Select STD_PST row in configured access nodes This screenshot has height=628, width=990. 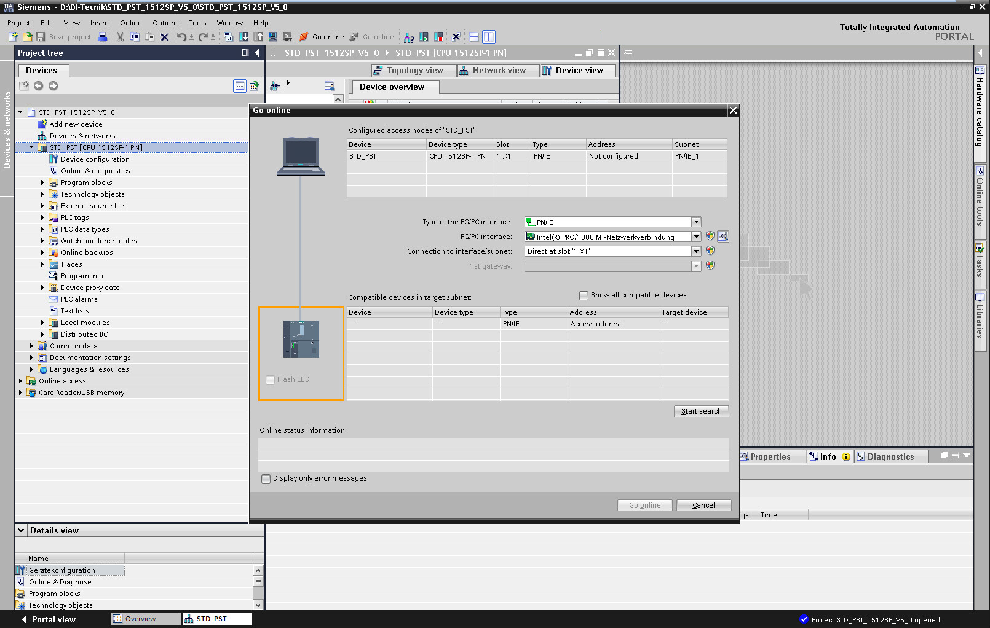point(381,156)
